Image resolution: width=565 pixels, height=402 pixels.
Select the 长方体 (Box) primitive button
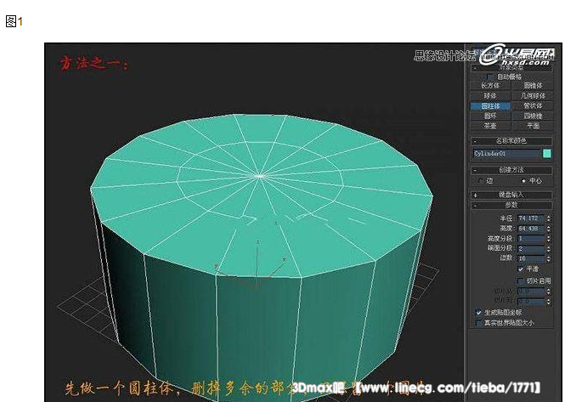coord(490,86)
